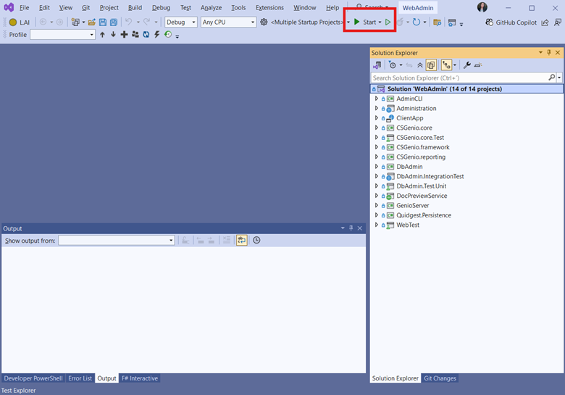Screen dimensions: 565x395
Task: Switch to the F# Interactive tab
Action: (140, 378)
